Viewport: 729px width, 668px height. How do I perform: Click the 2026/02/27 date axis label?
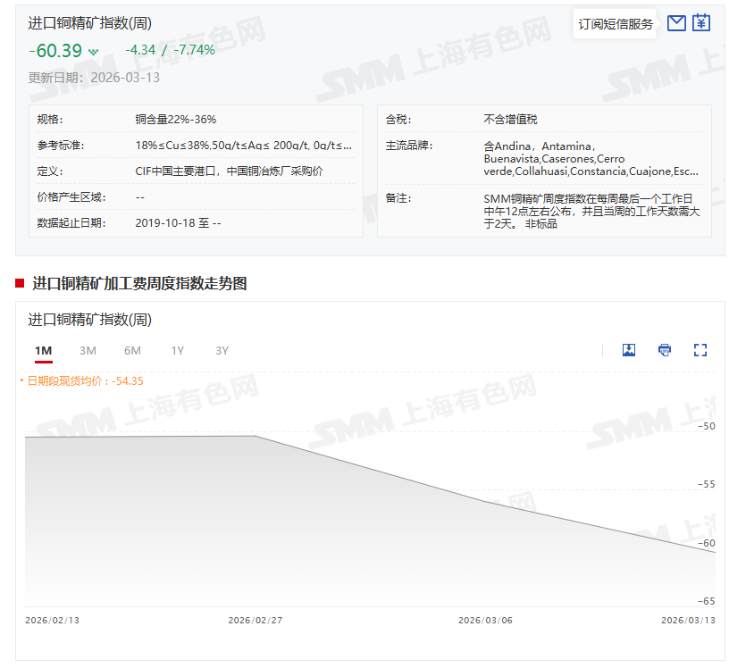(255, 620)
